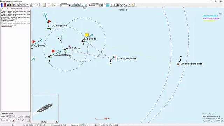Click the smoke drop-shaped toolbar icon
The width and height of the screenshot is (224, 126).
coord(31,5)
